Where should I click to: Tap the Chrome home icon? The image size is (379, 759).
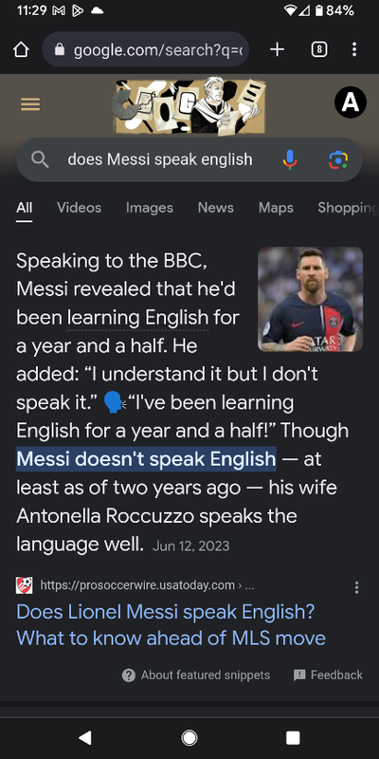[x=21, y=49]
